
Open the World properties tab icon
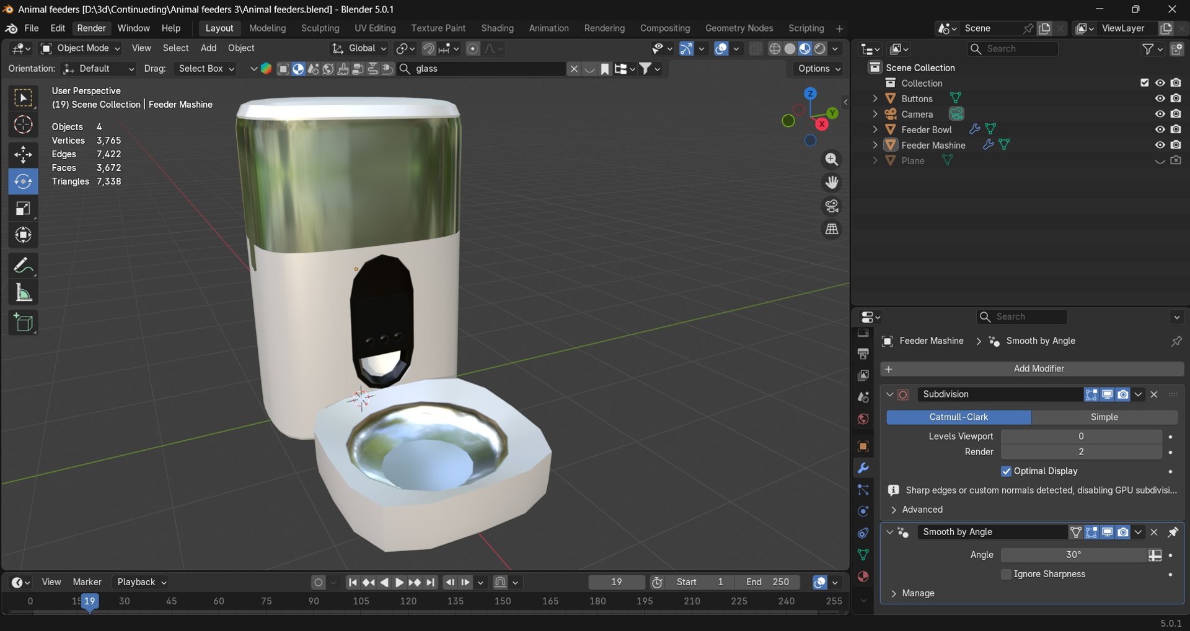tap(863, 419)
